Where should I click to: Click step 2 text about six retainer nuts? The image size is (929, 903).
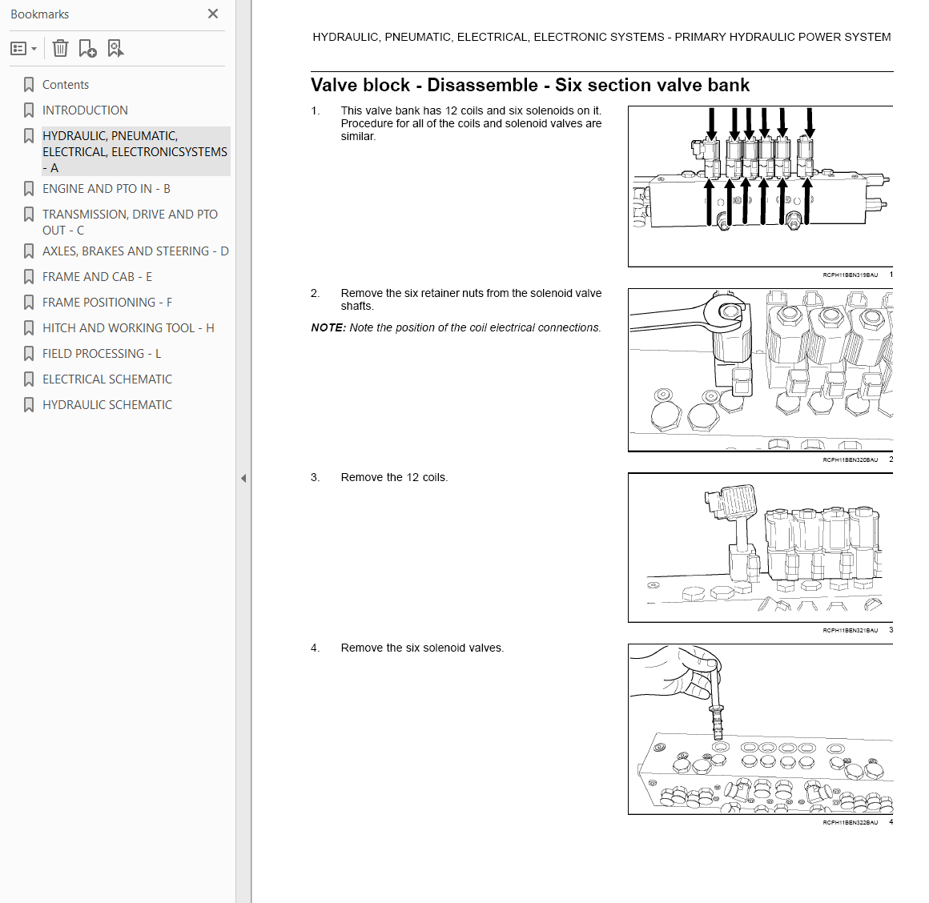point(471,299)
